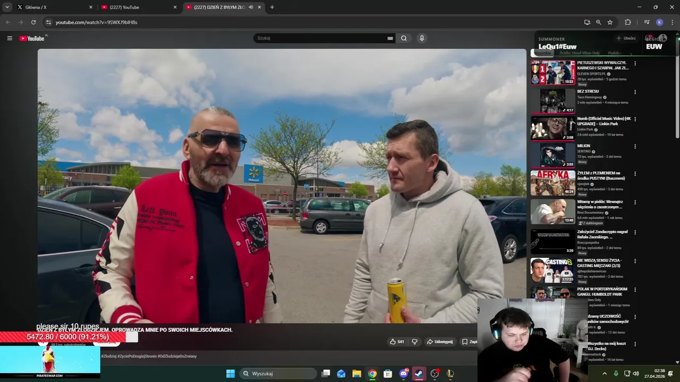Open options menu for ŻYŁEM z PLEMIENIEM video
This screenshot has height=382, width=680.
tap(635, 174)
